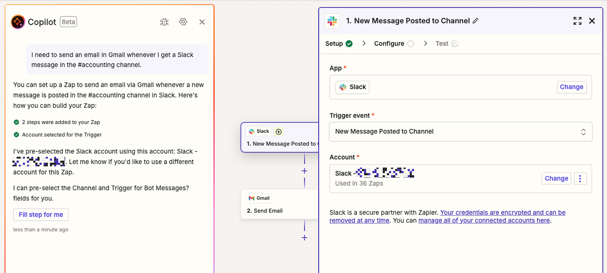
Task: Close the step editor panel
Action: point(592,21)
